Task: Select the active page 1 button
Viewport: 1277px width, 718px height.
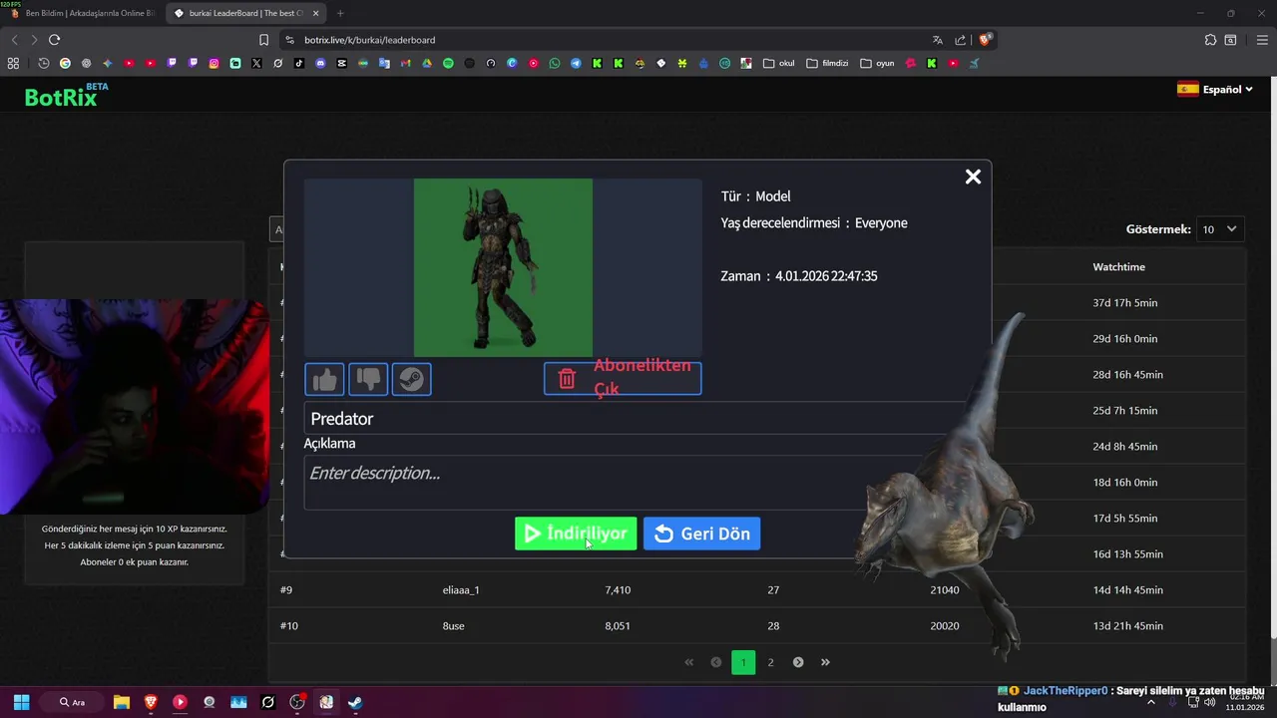Action: click(x=743, y=662)
